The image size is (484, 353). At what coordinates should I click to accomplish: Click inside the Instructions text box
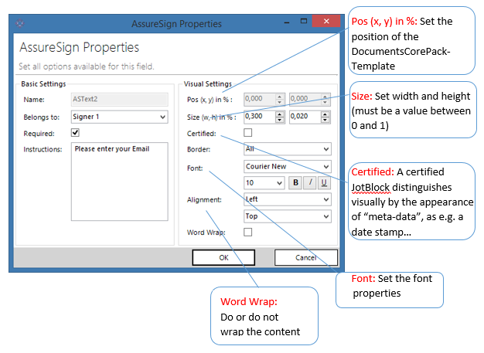(x=120, y=182)
